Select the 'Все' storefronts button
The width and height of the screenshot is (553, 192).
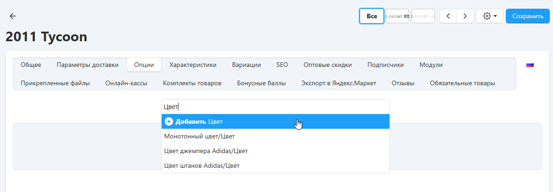pos(372,16)
